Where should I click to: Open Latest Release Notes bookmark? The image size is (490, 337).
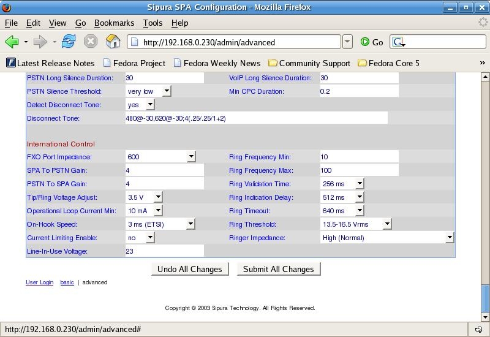coord(50,63)
